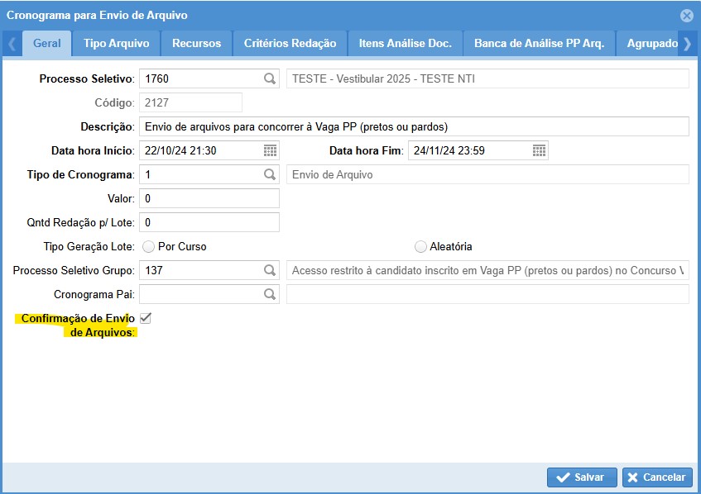Screen dimensions: 701x494
Task: Open the Data hora Início calendar picker
Action: pyautogui.click(x=270, y=150)
